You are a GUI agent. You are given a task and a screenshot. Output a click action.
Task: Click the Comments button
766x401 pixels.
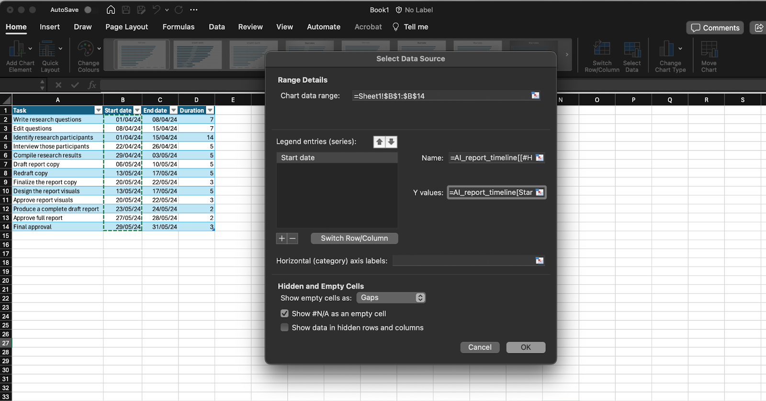pyautogui.click(x=715, y=28)
